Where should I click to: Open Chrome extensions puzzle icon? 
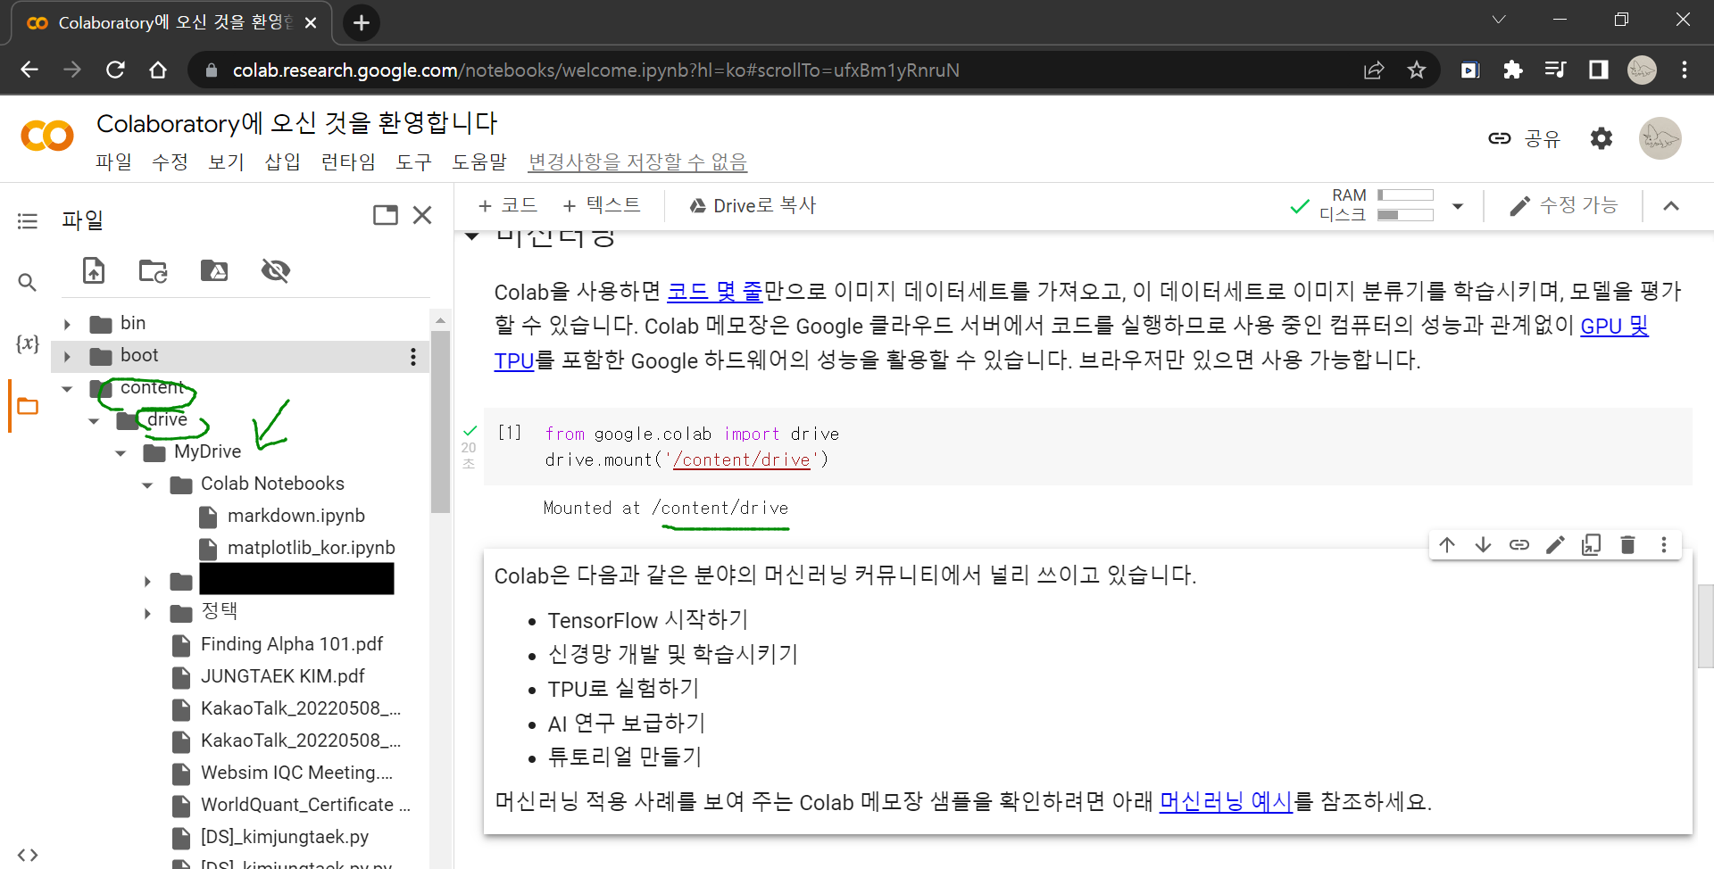tap(1512, 70)
